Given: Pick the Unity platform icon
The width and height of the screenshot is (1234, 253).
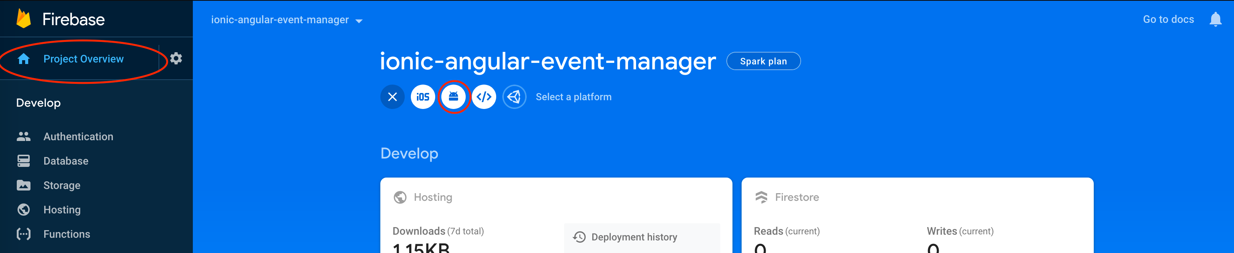Looking at the screenshot, I should pos(514,96).
